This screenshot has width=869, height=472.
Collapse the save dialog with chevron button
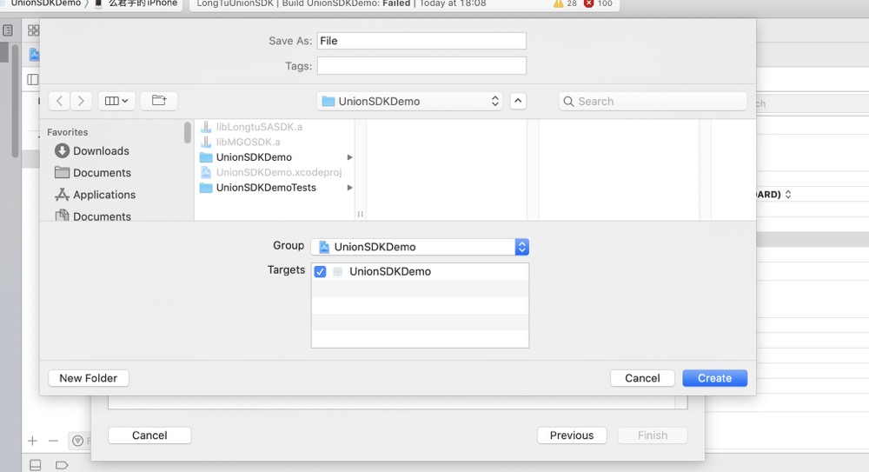(x=518, y=101)
